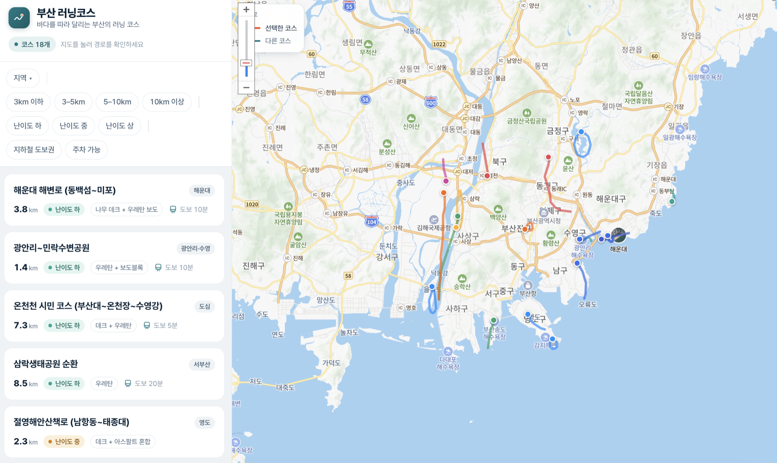The width and height of the screenshot is (777, 463).
Task: Toggle the 주차 가능 parking filter
Action: pos(87,150)
